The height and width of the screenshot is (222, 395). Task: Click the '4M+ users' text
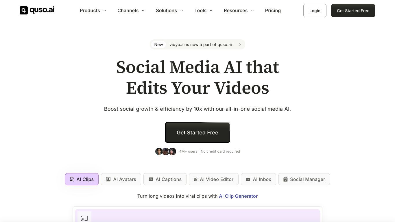point(188,151)
